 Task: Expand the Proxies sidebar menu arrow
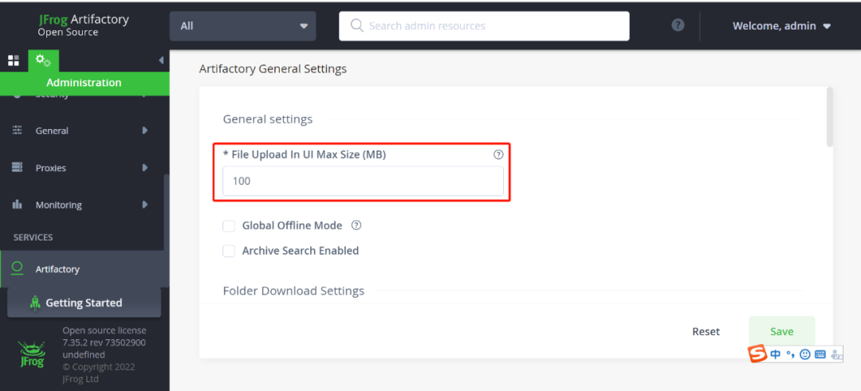tap(145, 168)
